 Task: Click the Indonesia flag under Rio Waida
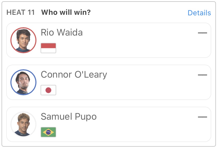click(48, 48)
